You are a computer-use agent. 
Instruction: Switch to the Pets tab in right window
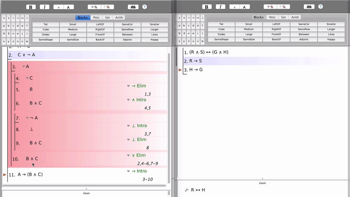272,17
